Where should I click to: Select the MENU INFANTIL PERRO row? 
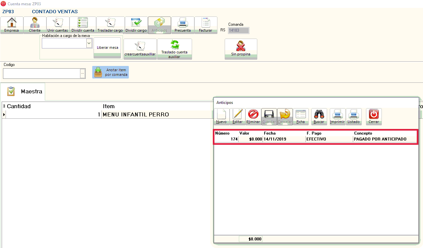136,114
